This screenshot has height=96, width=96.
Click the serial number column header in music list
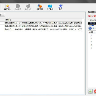pos(91,32)
